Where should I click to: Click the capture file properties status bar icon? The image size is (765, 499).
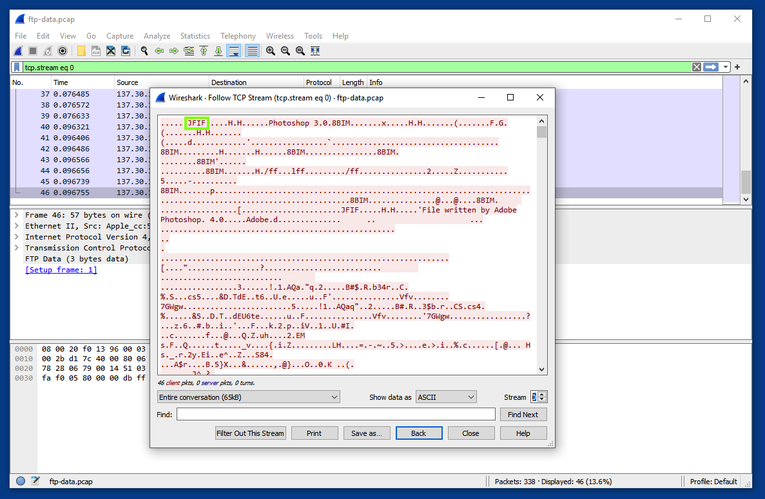tap(35, 481)
